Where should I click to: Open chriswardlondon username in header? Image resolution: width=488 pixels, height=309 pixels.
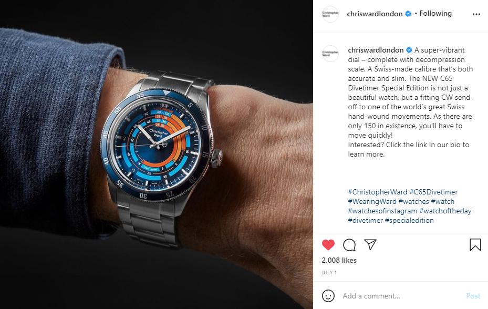coord(375,14)
